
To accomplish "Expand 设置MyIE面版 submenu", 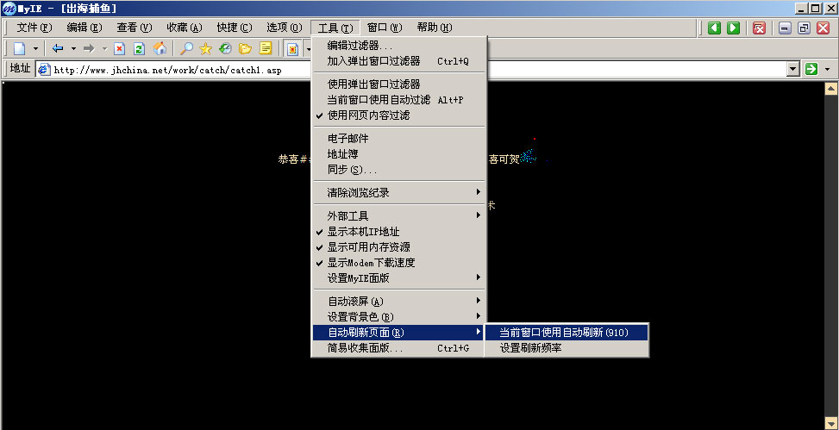I will point(398,278).
